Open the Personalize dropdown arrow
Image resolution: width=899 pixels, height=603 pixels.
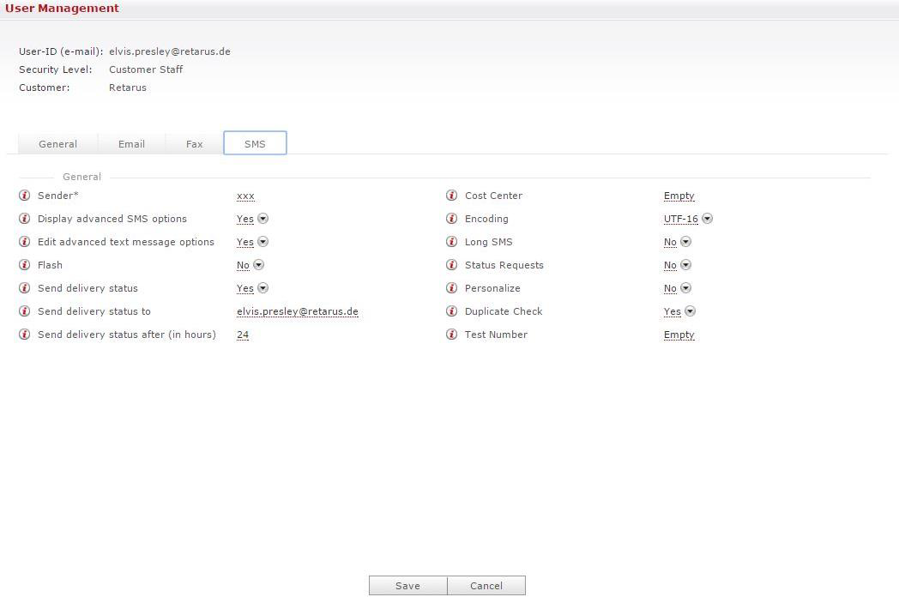pos(685,288)
